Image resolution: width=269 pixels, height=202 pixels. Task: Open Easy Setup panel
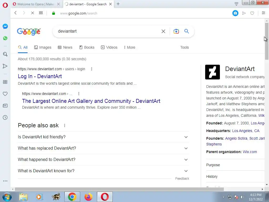(x=263, y=13)
